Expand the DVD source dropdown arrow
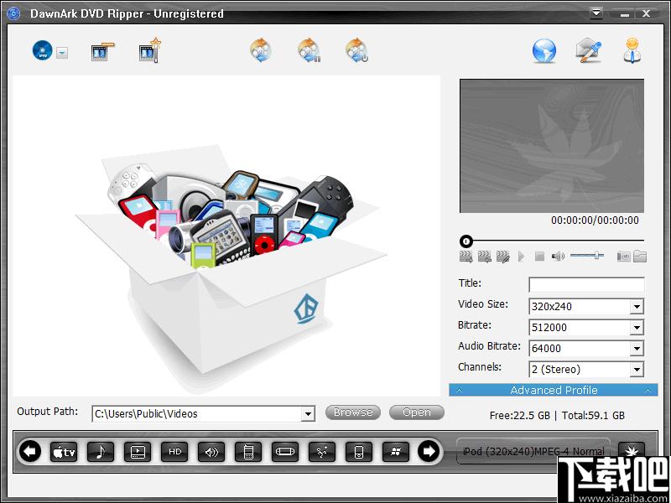The image size is (671, 503). [62, 53]
